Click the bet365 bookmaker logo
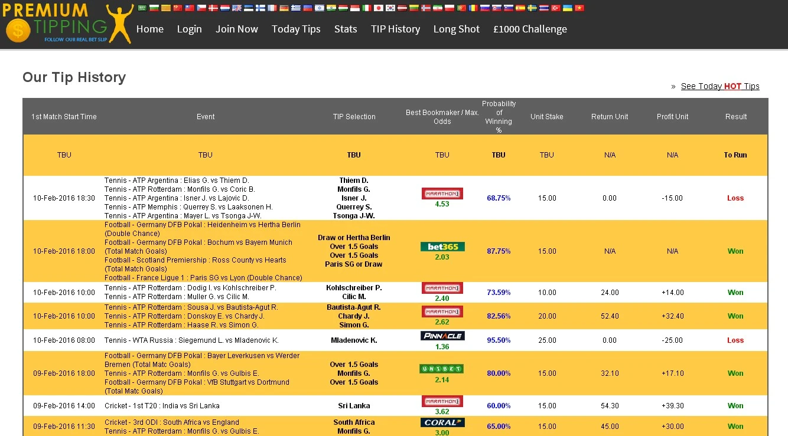 point(442,247)
